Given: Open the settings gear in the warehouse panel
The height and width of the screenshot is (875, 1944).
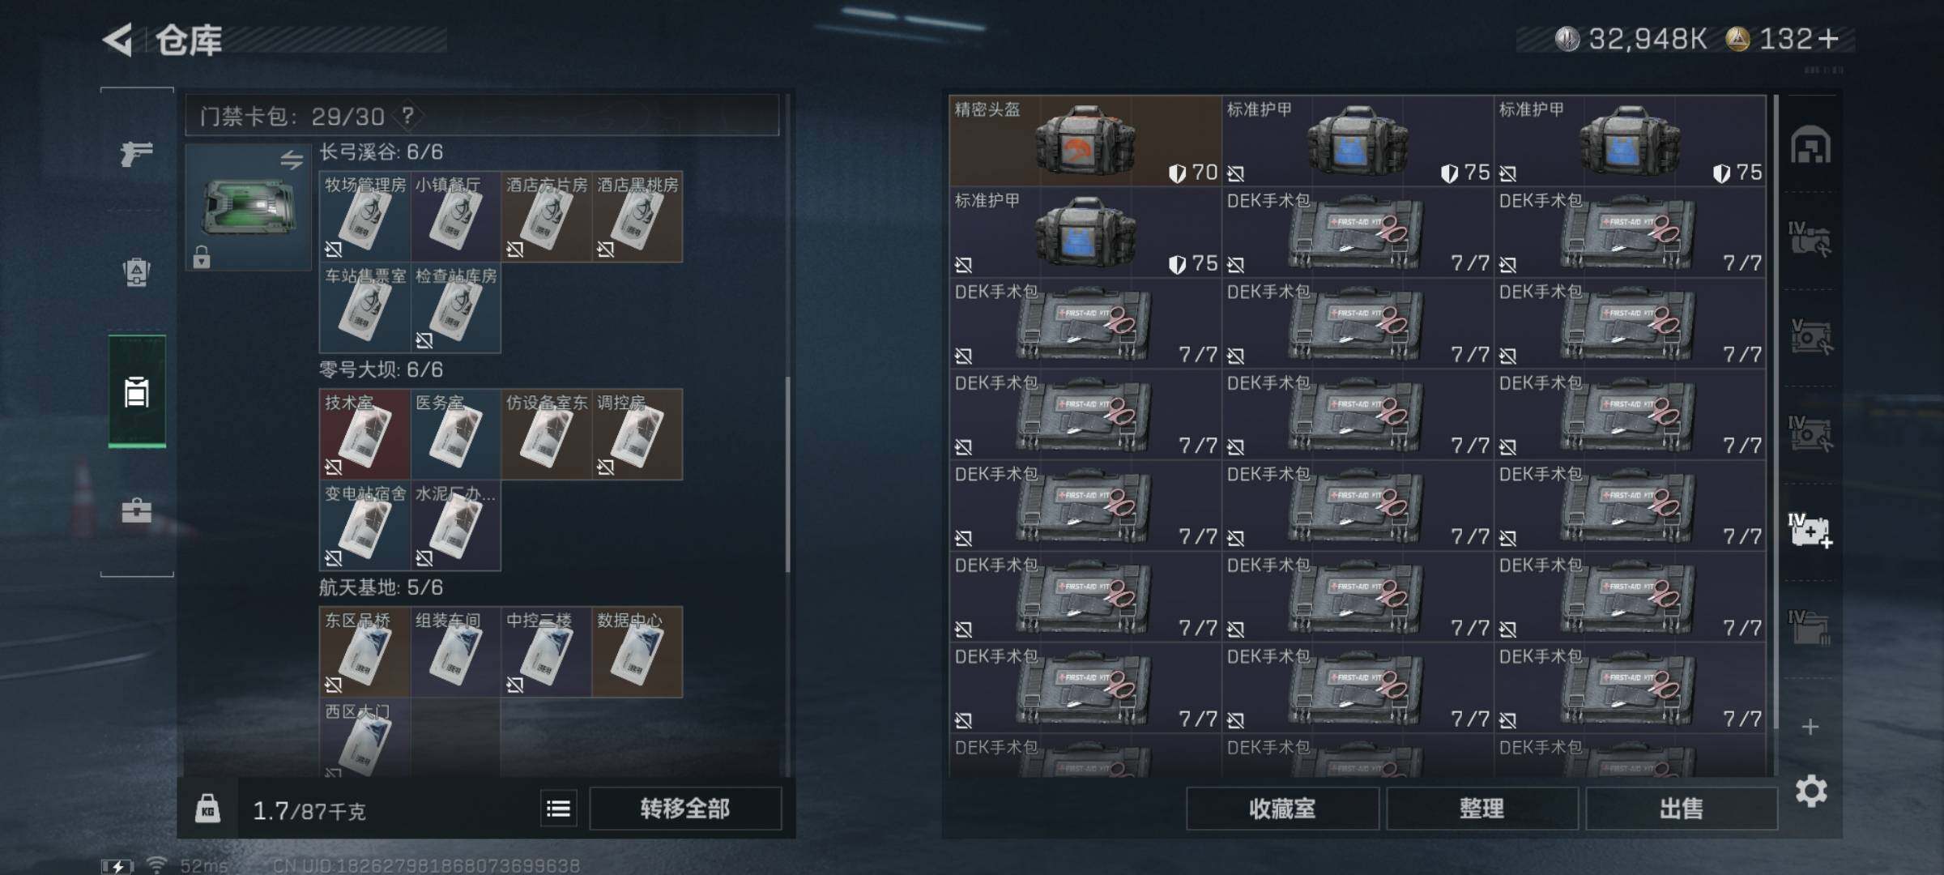Looking at the screenshot, I should click(1810, 791).
